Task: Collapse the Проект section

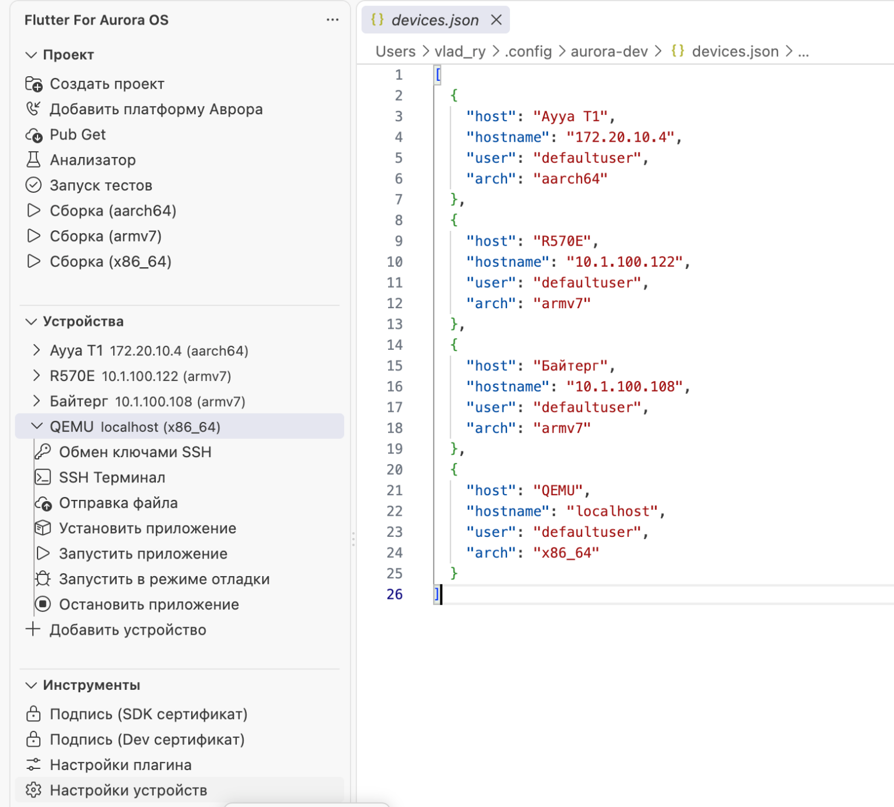Action: pyautogui.click(x=31, y=55)
